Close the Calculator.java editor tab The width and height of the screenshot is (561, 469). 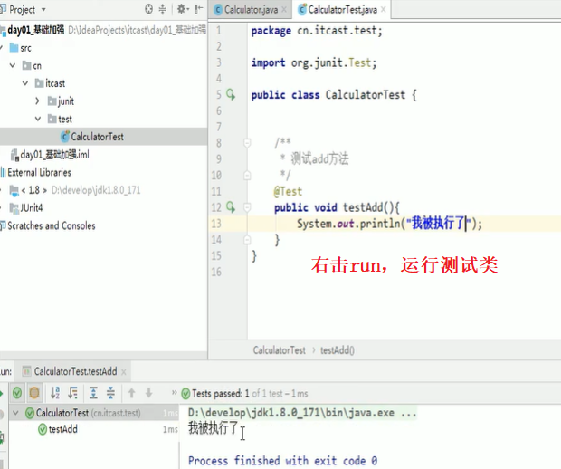pyautogui.click(x=284, y=10)
